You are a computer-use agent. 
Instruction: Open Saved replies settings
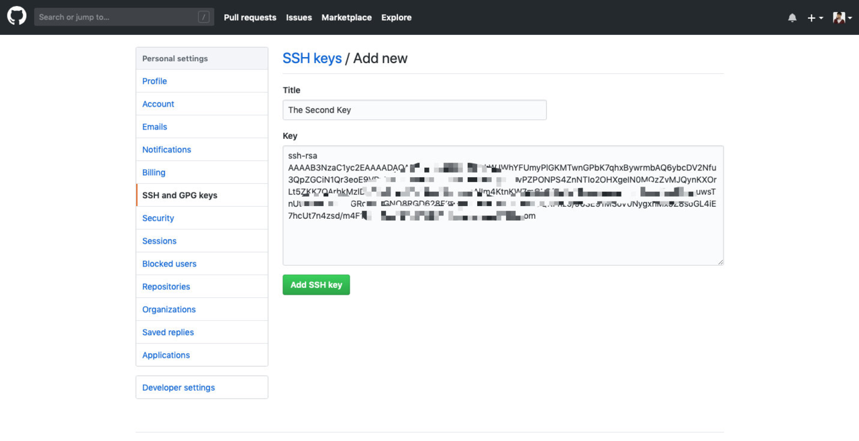tap(202, 332)
